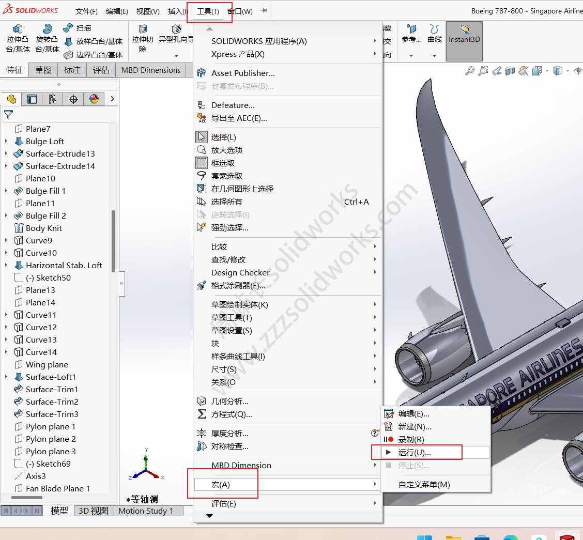Viewport: 583px width, 540px height.
Task: Click the Section View icon in the view toolbar
Action: (x=510, y=71)
